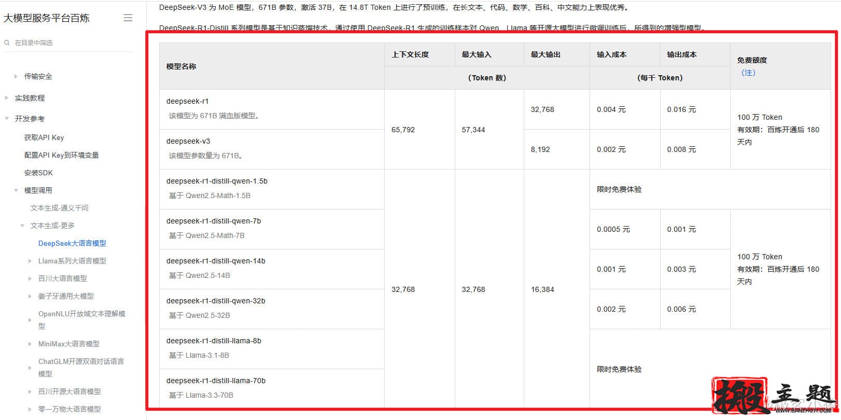Click the 57,344 max input cell
The height and width of the screenshot is (420, 841).
click(489, 130)
